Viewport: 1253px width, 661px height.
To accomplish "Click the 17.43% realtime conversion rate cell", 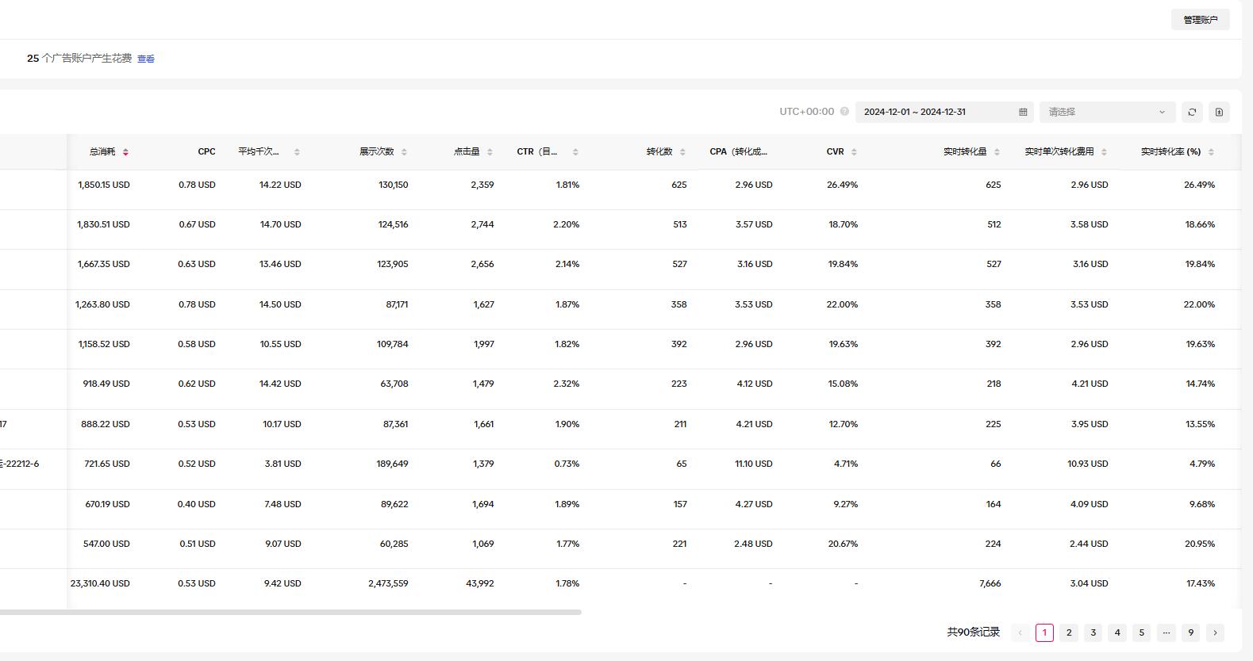I will click(x=1201, y=583).
